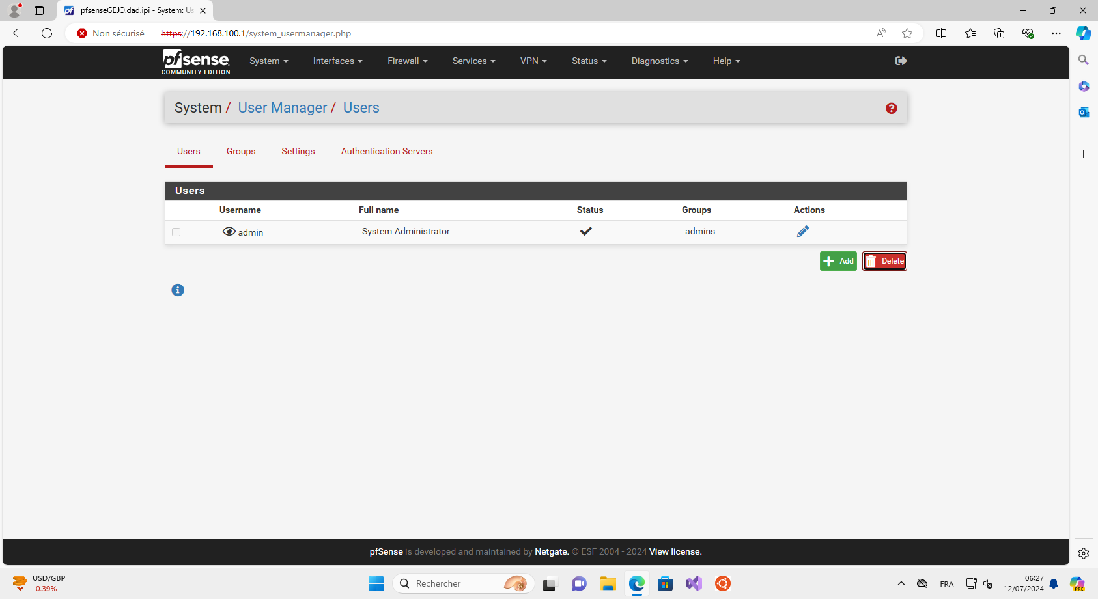Open the browser settings and more ellipsis
Image resolution: width=1098 pixels, height=599 pixels.
click(1056, 33)
